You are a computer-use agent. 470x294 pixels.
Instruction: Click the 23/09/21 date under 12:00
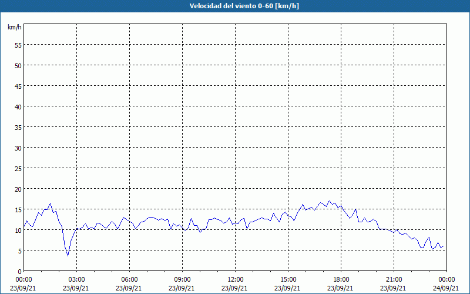[234, 288]
